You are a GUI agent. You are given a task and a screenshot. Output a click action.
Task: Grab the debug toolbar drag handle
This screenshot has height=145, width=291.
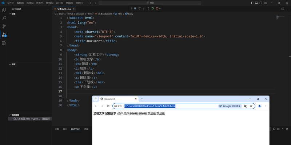tap(132, 8)
